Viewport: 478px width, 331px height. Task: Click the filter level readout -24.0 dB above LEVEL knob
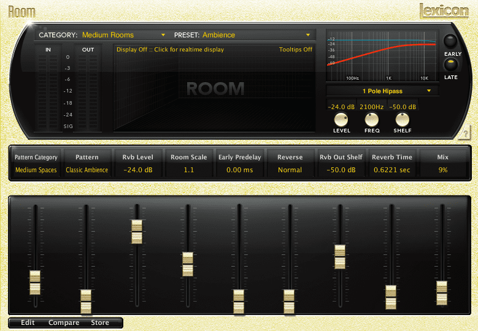tap(341, 107)
